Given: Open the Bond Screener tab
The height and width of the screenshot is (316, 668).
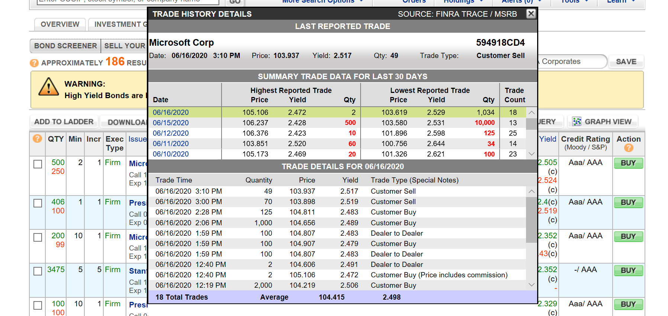Looking at the screenshot, I should coord(65,46).
